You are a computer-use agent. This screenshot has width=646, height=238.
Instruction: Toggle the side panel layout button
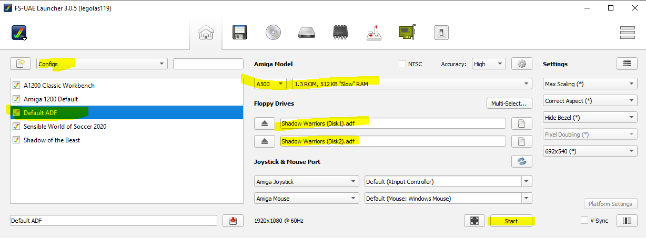tap(627, 221)
